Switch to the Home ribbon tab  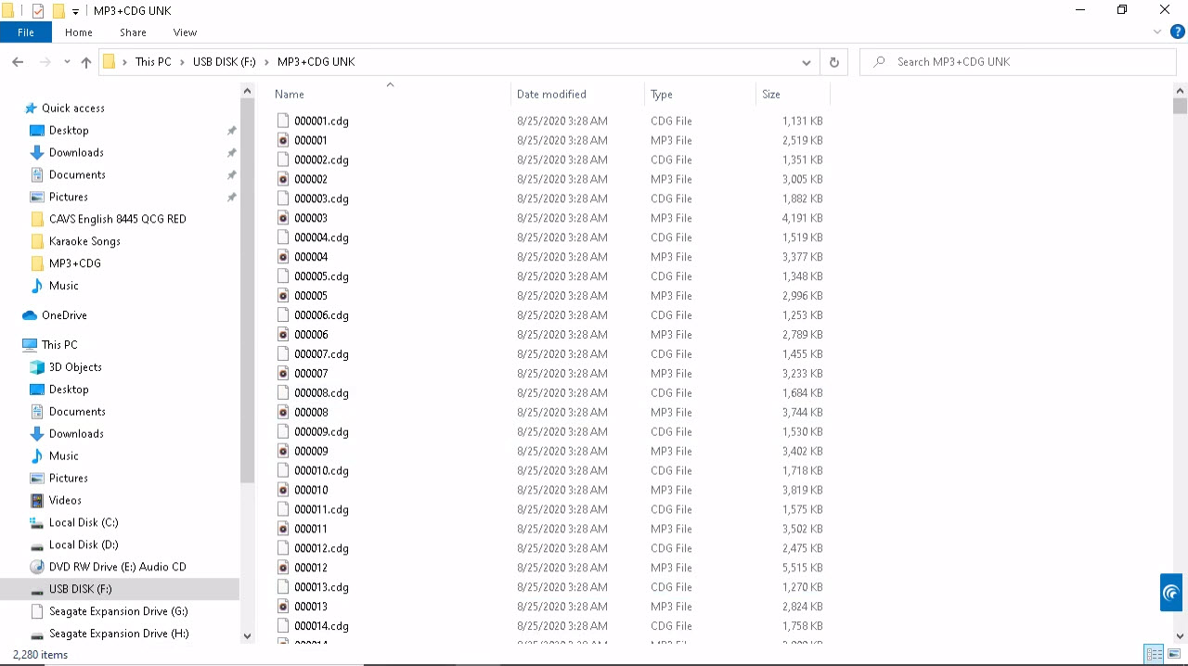(79, 32)
